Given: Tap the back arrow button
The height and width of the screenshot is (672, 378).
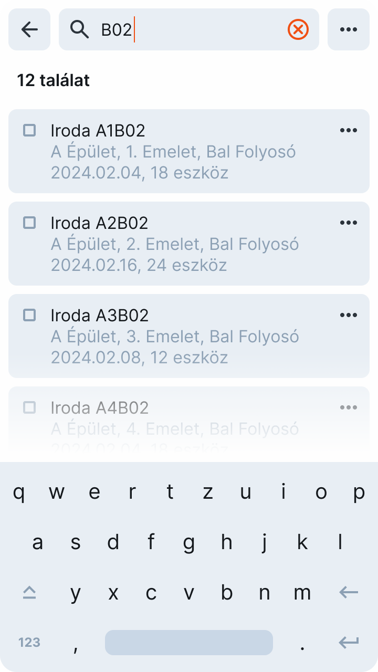Looking at the screenshot, I should tap(29, 29).
